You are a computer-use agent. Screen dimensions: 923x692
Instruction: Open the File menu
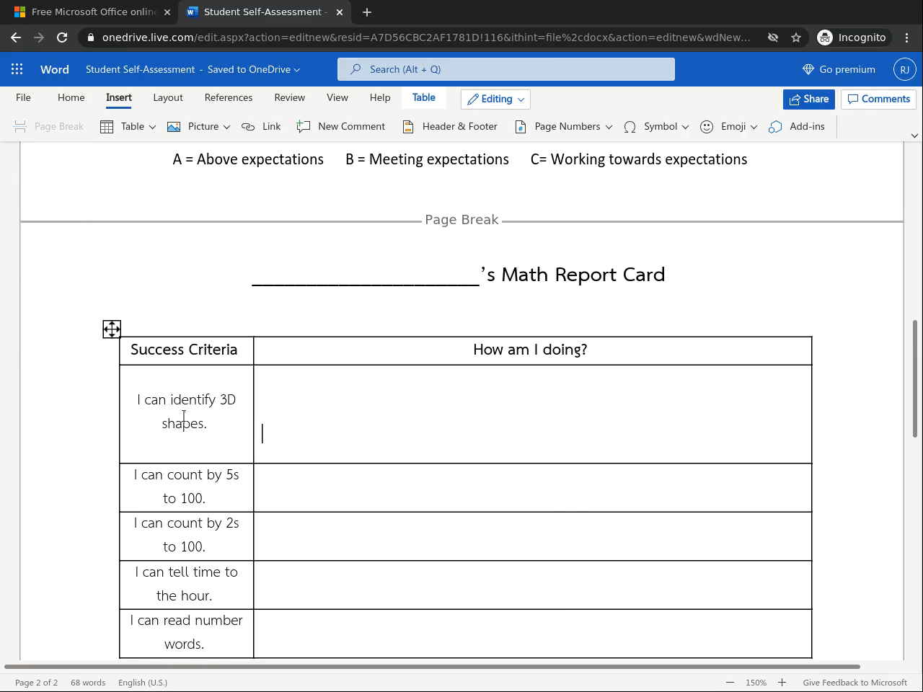(23, 98)
